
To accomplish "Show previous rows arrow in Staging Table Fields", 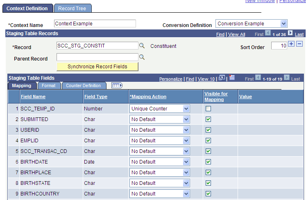I will 258,78.
